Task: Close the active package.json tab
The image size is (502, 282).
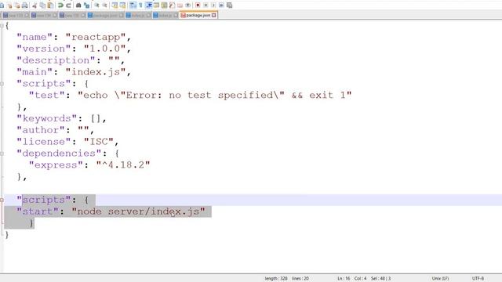Action: pyautogui.click(x=214, y=15)
